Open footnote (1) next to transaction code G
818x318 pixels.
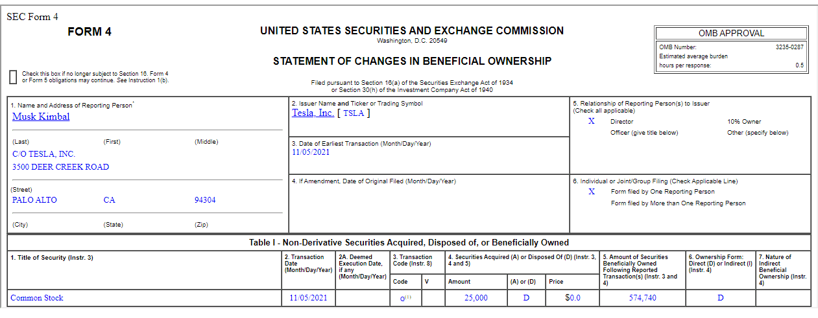[x=408, y=297]
